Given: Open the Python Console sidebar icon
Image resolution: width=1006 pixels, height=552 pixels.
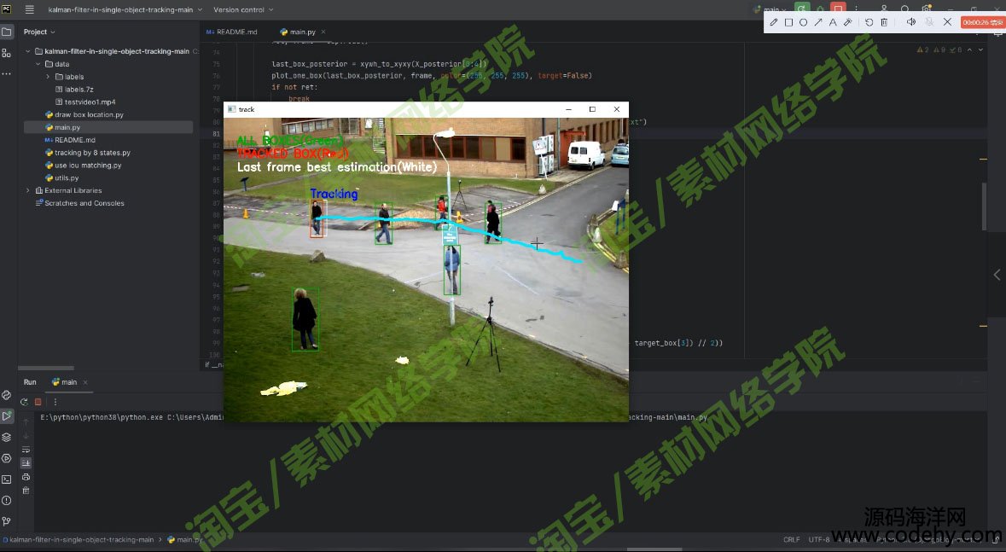Looking at the screenshot, I should [x=7, y=395].
